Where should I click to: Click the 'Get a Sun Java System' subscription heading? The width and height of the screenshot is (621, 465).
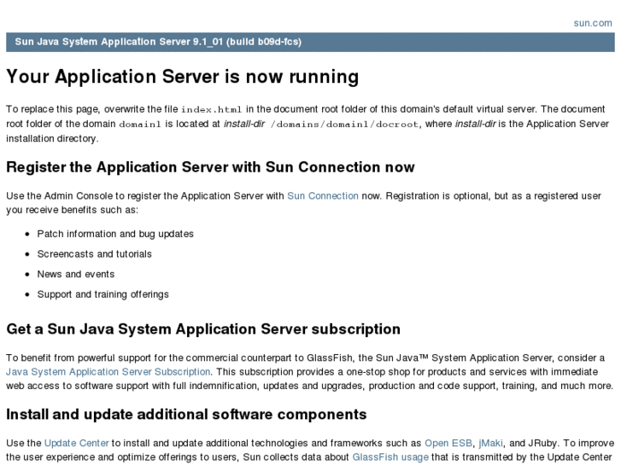[203, 328]
